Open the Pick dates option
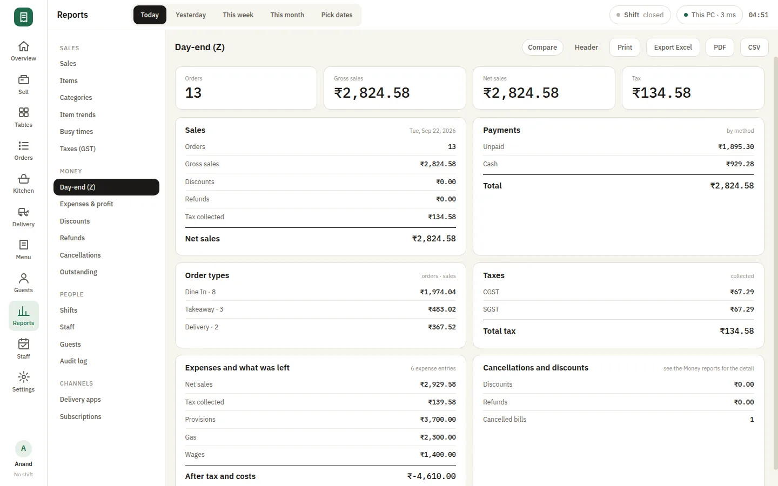The image size is (778, 486). pos(337,15)
